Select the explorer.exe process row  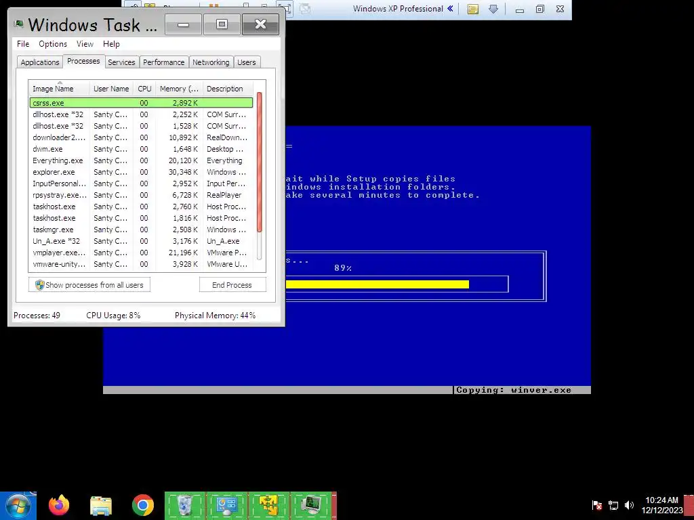[141, 171]
